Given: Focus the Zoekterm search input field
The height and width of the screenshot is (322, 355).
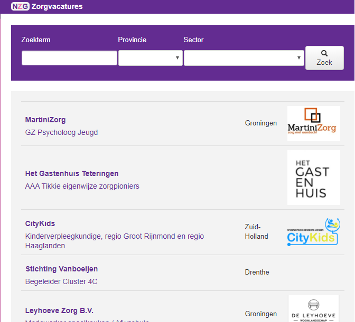Looking at the screenshot, I should click(70, 58).
